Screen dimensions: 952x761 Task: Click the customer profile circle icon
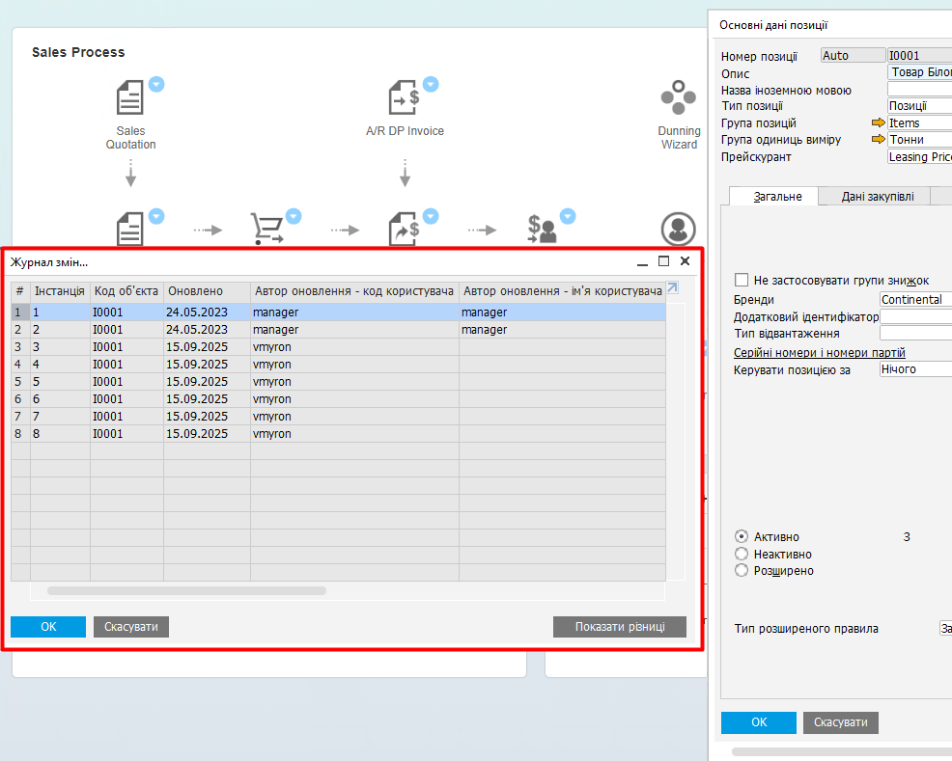click(x=679, y=230)
